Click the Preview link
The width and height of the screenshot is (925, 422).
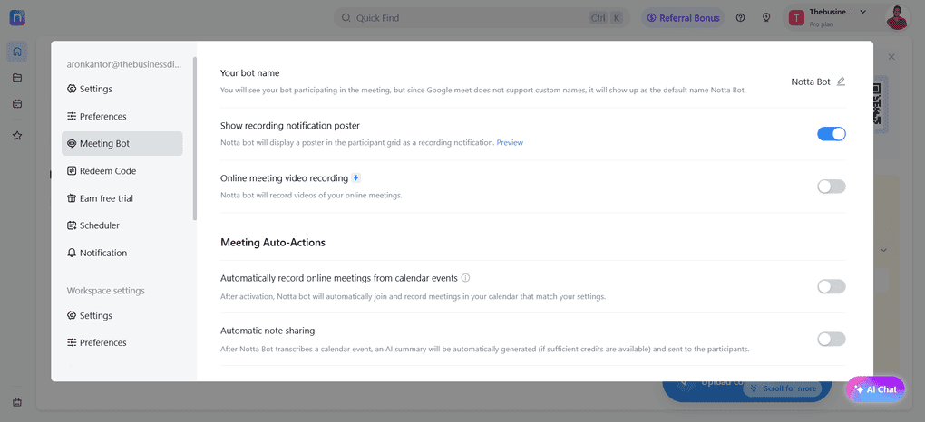pos(510,143)
